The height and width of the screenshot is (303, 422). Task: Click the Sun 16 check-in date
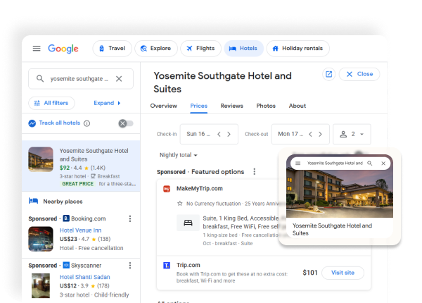pyautogui.click(x=198, y=134)
